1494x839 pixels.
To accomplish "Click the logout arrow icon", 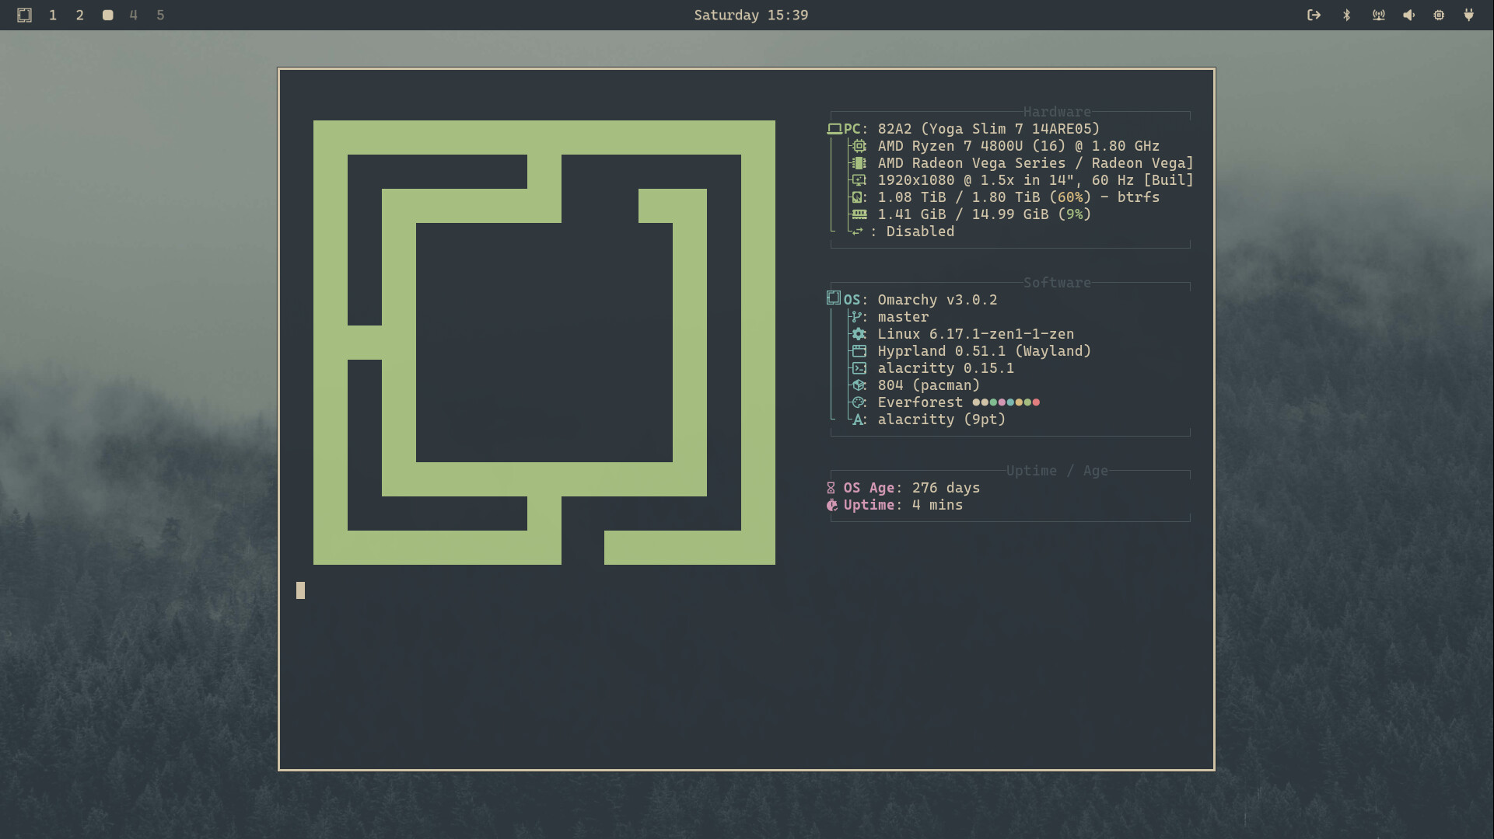I will click(x=1314, y=15).
